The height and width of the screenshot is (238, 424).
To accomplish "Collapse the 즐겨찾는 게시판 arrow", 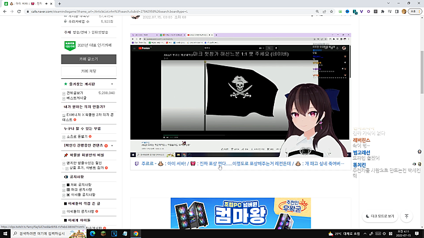I will 112,84.
